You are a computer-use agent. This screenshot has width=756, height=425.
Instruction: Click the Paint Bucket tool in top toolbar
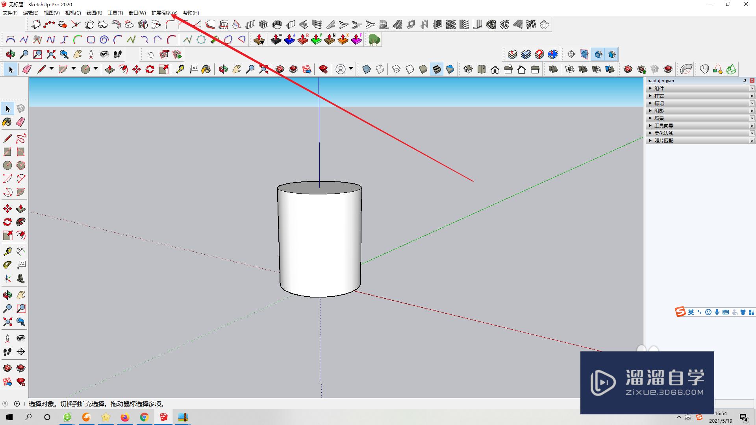206,70
